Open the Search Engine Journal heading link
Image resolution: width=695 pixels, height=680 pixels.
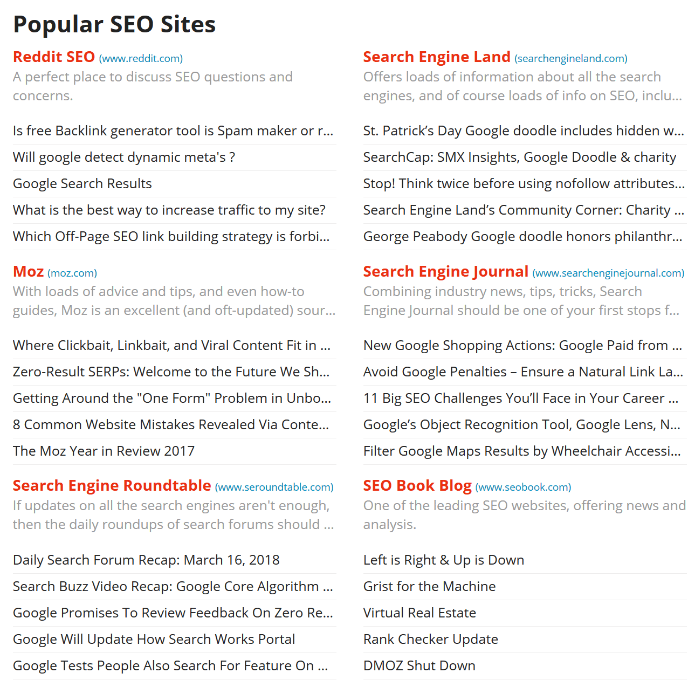point(446,271)
